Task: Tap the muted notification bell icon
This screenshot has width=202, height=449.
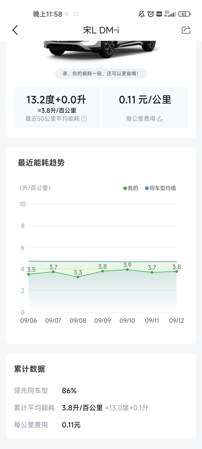Action: (x=142, y=14)
